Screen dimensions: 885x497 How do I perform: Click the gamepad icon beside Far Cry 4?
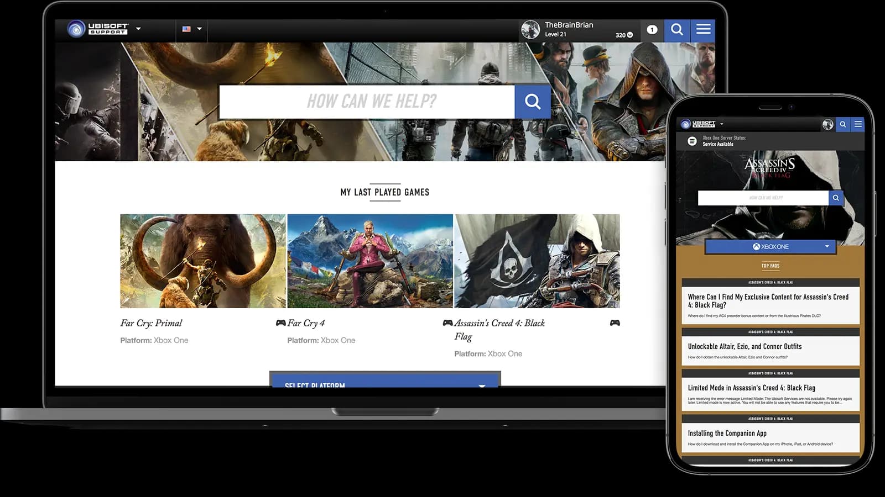click(x=447, y=323)
